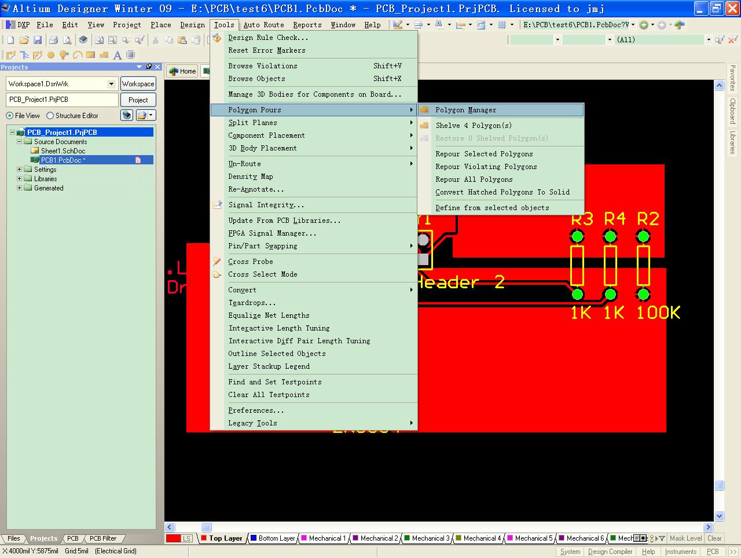Switch to the Bottom Layer tab
Screen dimensions: 741x558
click(273, 538)
